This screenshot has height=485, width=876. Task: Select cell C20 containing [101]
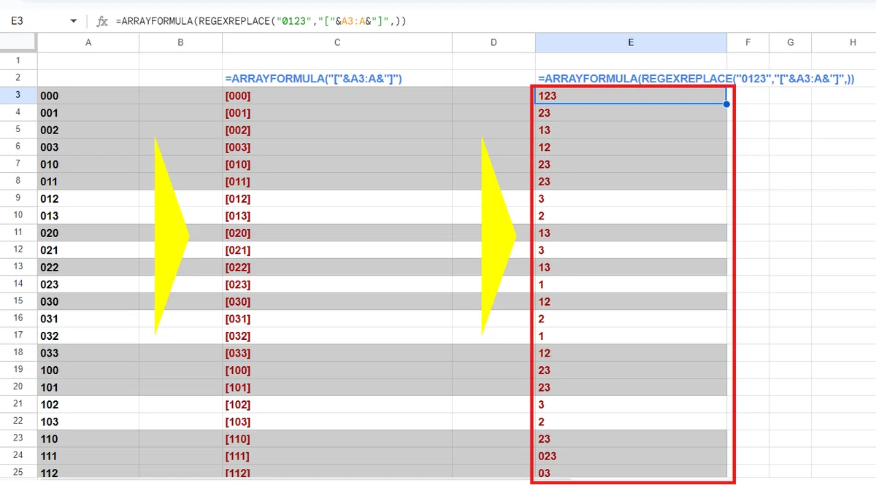(x=337, y=387)
